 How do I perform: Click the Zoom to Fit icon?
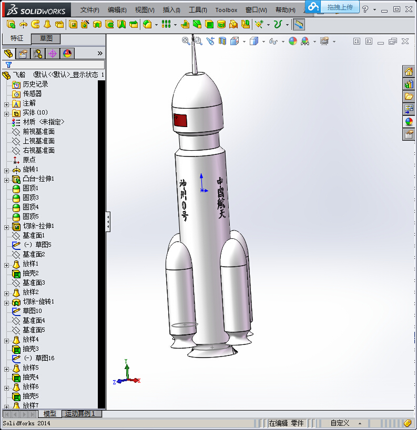pyautogui.click(x=186, y=41)
